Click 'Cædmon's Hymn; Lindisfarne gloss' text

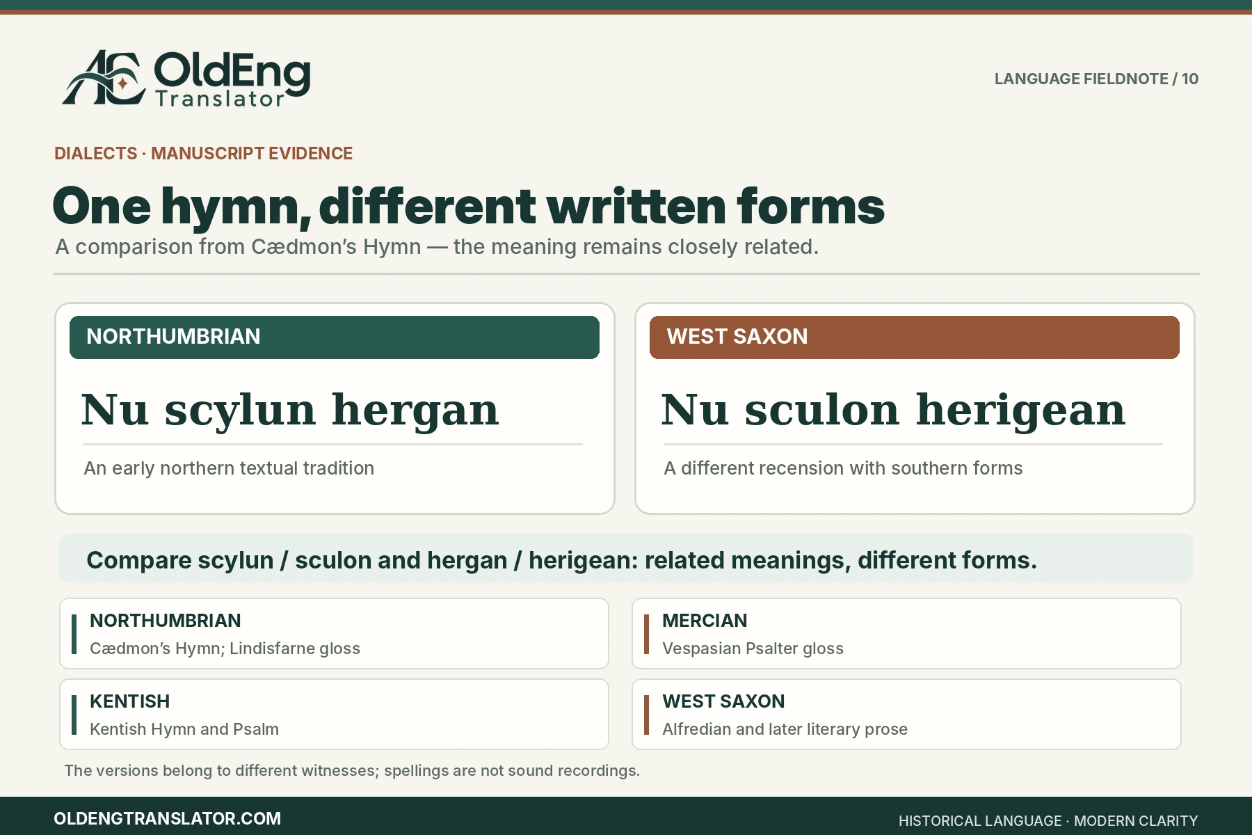tap(225, 649)
